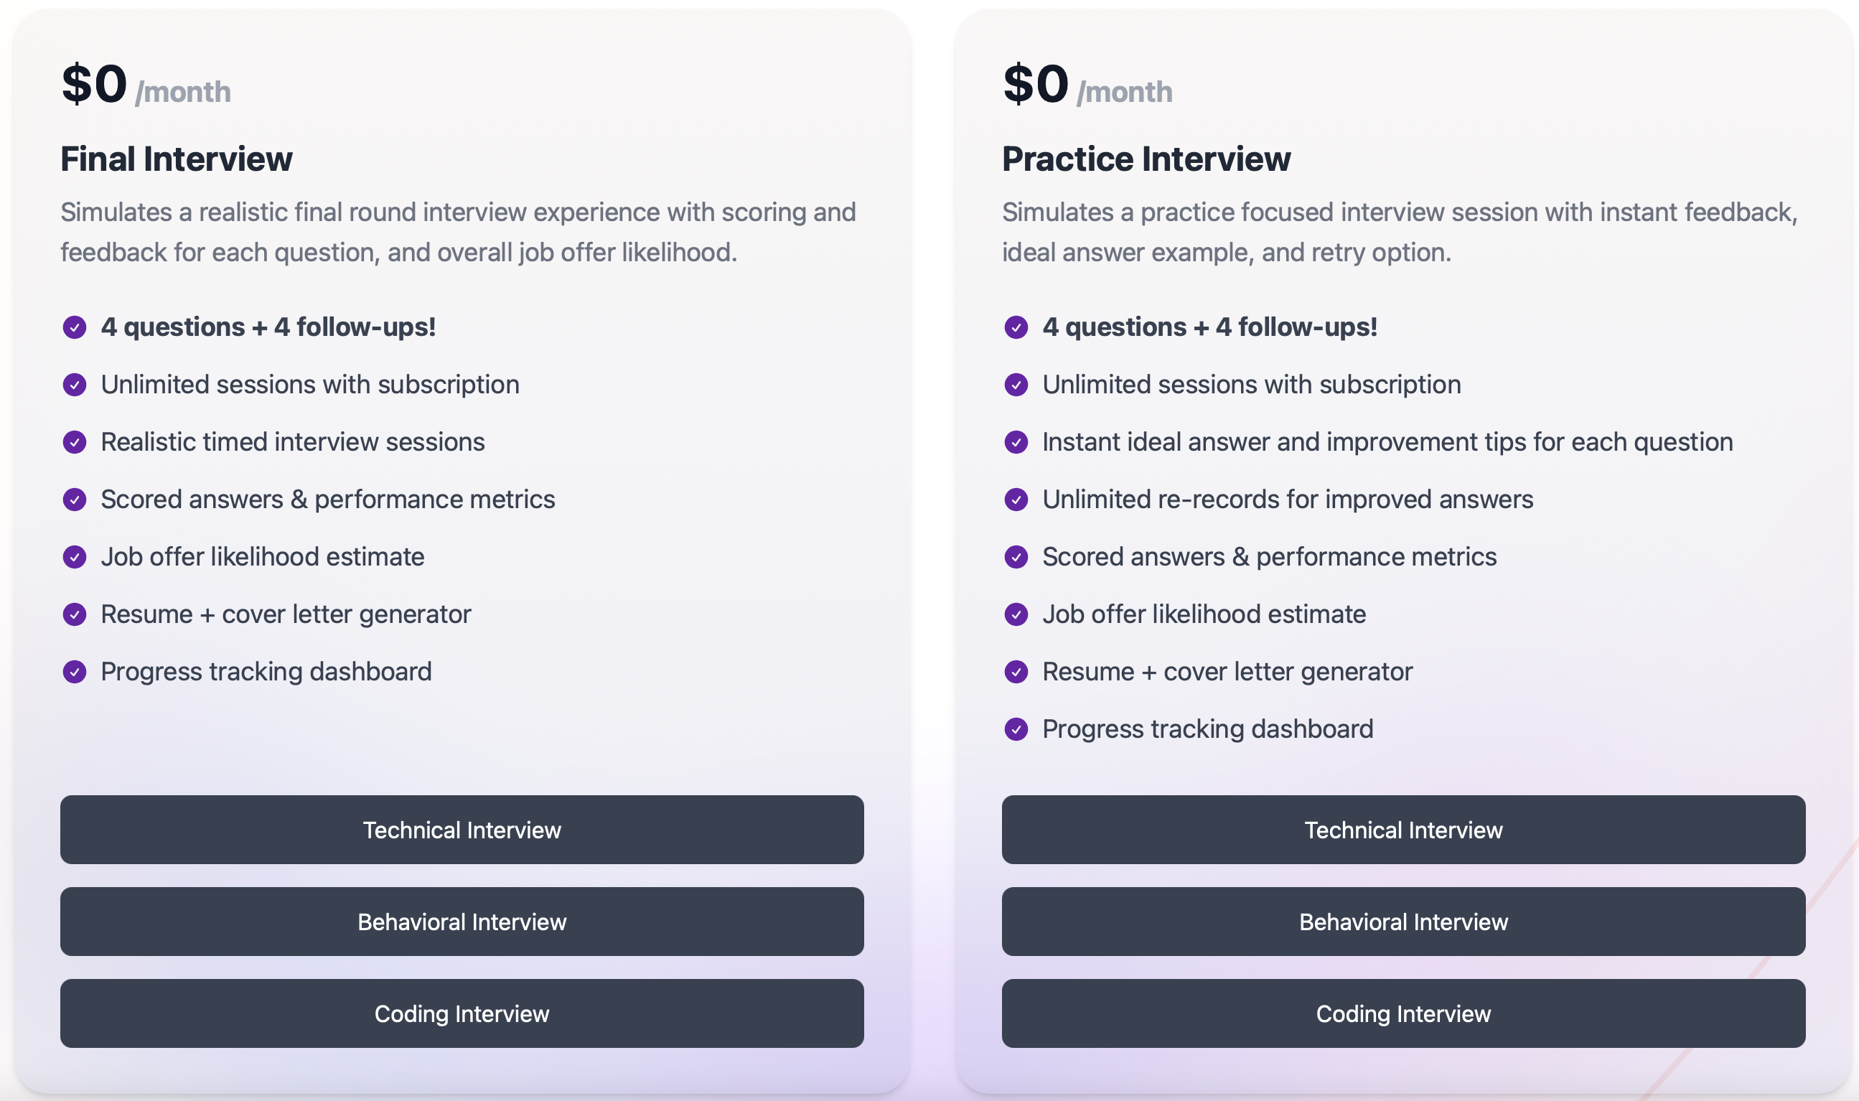Click checkmark icon next to Unlimited re-records
This screenshot has width=1859, height=1101.
[1016, 500]
